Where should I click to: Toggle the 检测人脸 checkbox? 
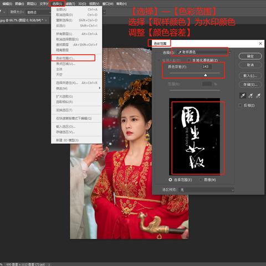pyautogui.click(x=158, y=60)
